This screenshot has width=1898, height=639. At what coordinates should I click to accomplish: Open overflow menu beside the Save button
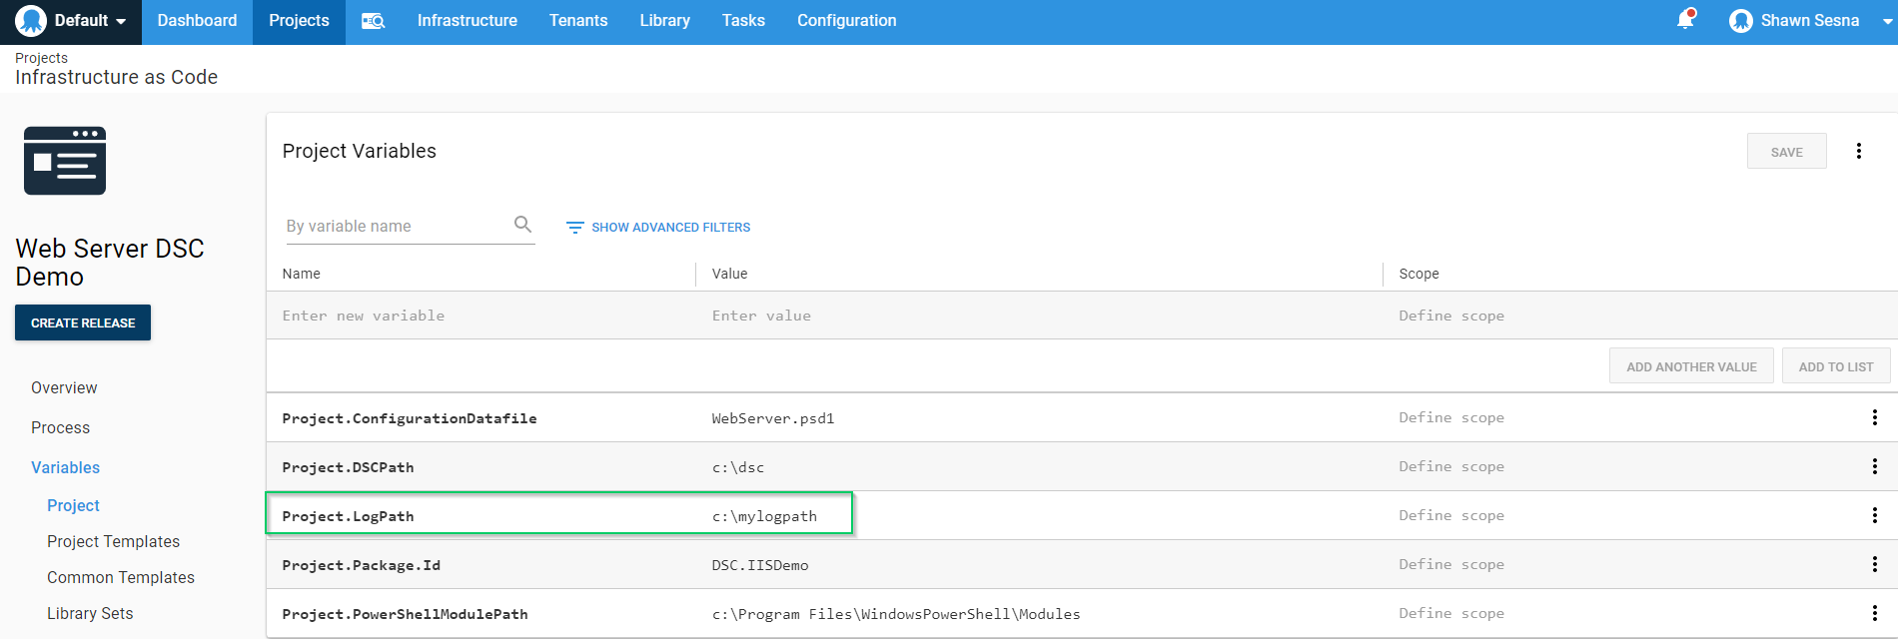(x=1858, y=151)
